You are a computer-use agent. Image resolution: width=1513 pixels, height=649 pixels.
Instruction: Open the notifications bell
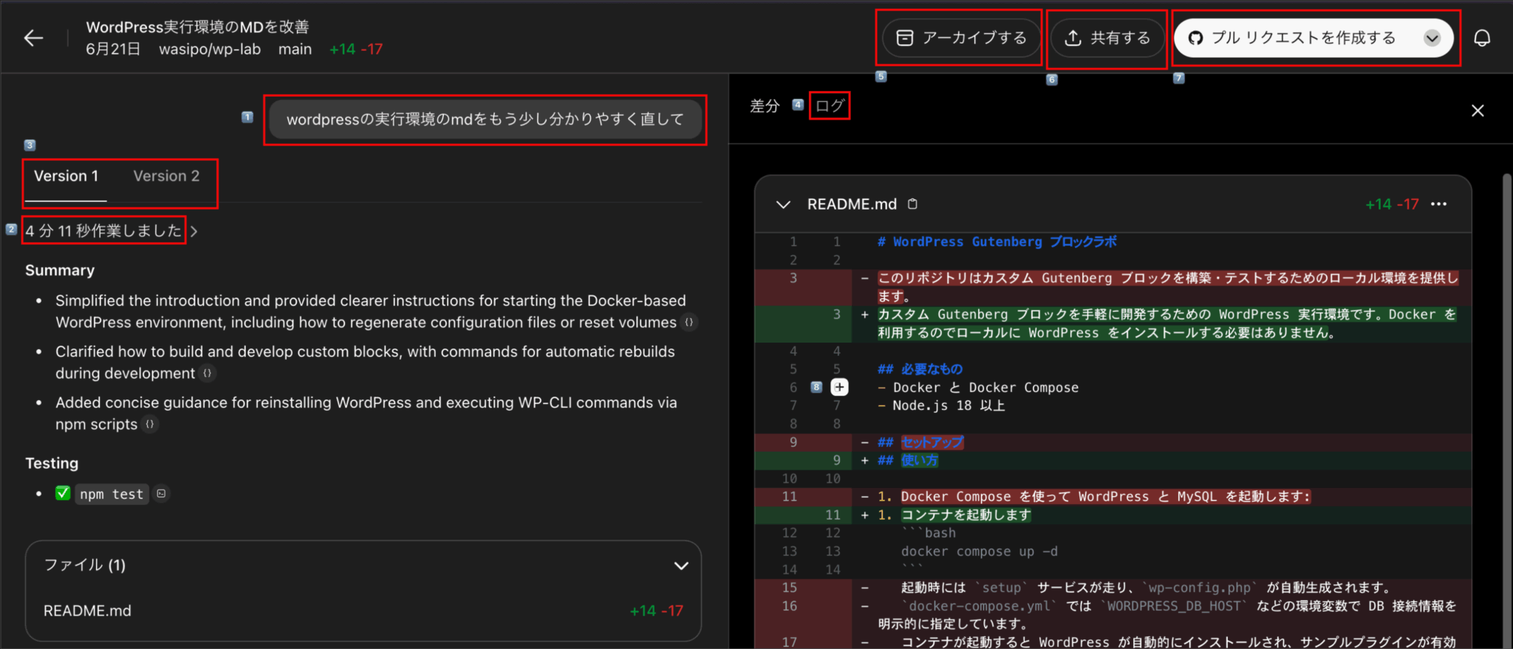[1481, 38]
